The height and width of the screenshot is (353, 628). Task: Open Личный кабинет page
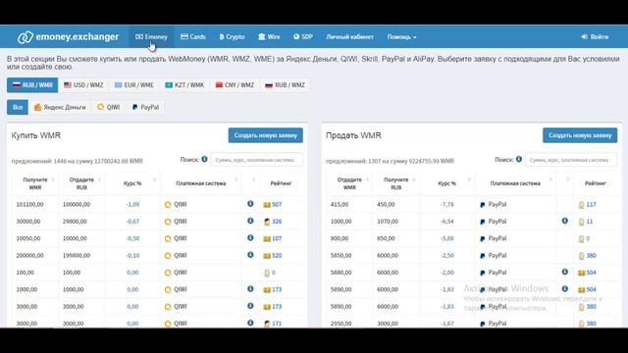coord(349,37)
